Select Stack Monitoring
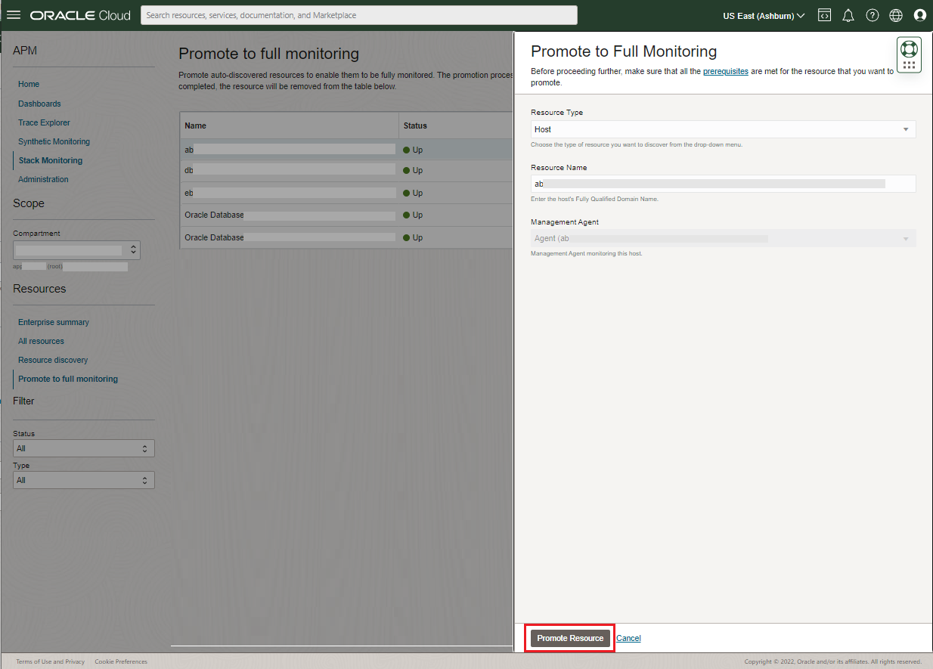 click(x=51, y=160)
